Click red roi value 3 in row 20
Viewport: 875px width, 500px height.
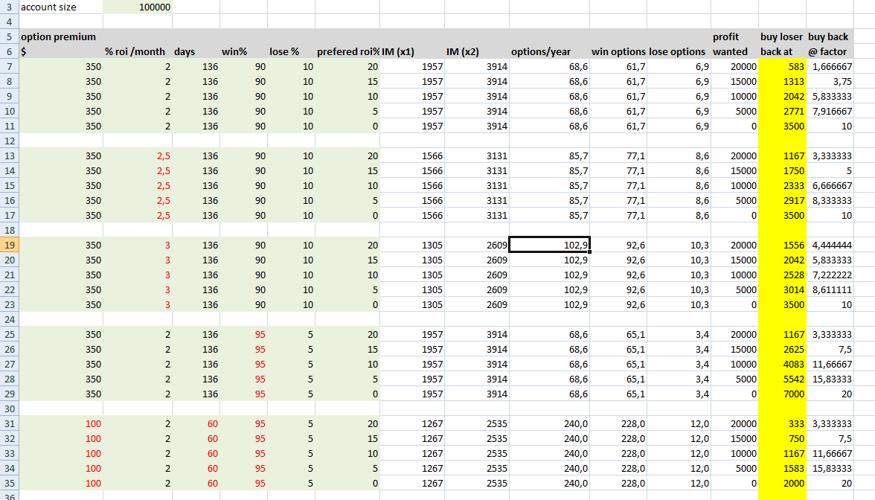[x=138, y=260]
